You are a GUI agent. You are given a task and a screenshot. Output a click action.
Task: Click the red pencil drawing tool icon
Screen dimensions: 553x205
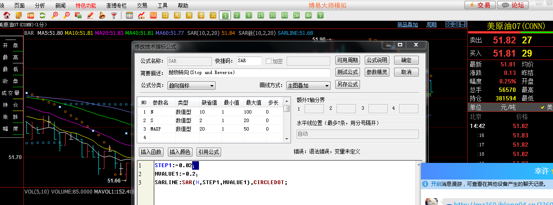coord(90,16)
